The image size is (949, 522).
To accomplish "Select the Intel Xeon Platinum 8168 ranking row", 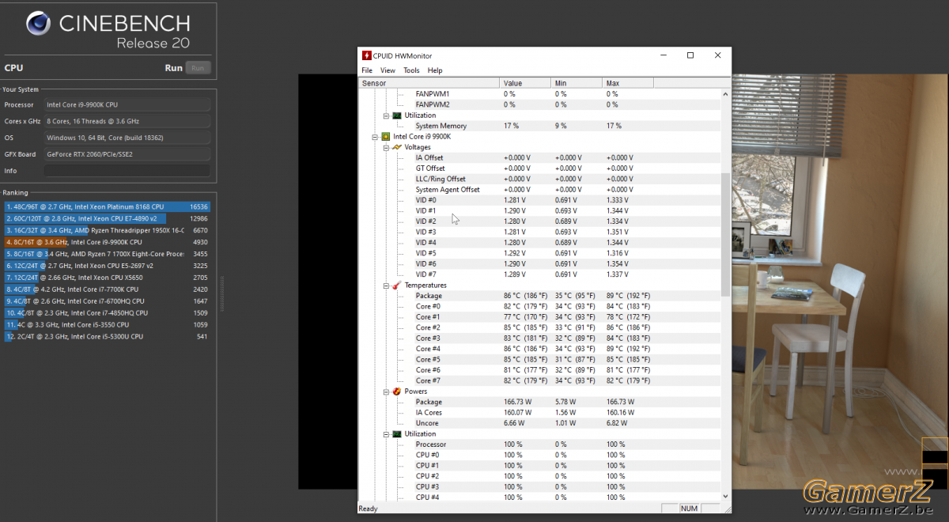I will (x=108, y=206).
